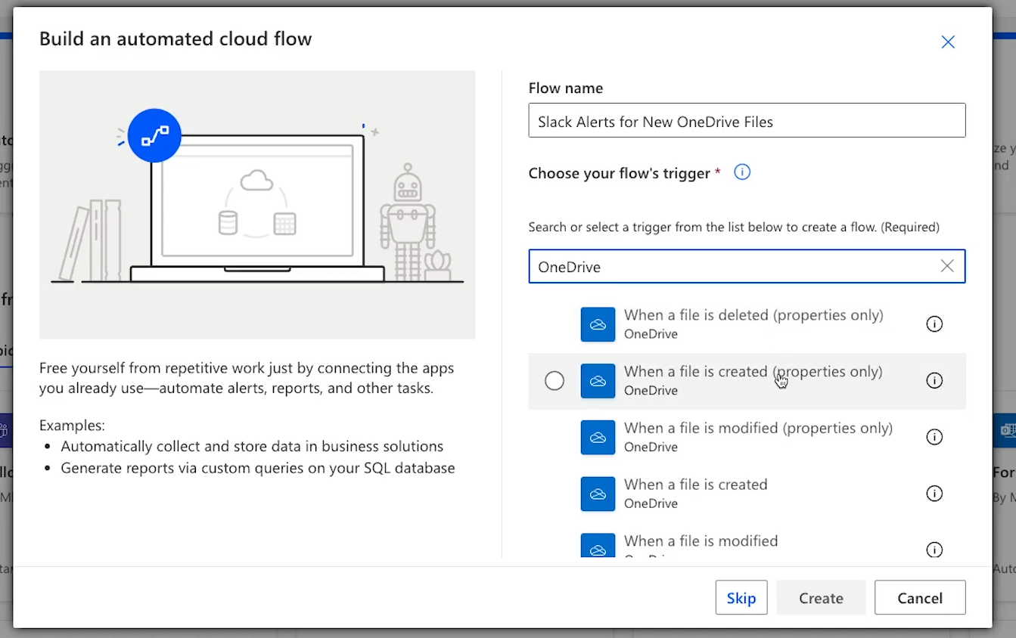Show info for the When a file is created trigger

934,494
